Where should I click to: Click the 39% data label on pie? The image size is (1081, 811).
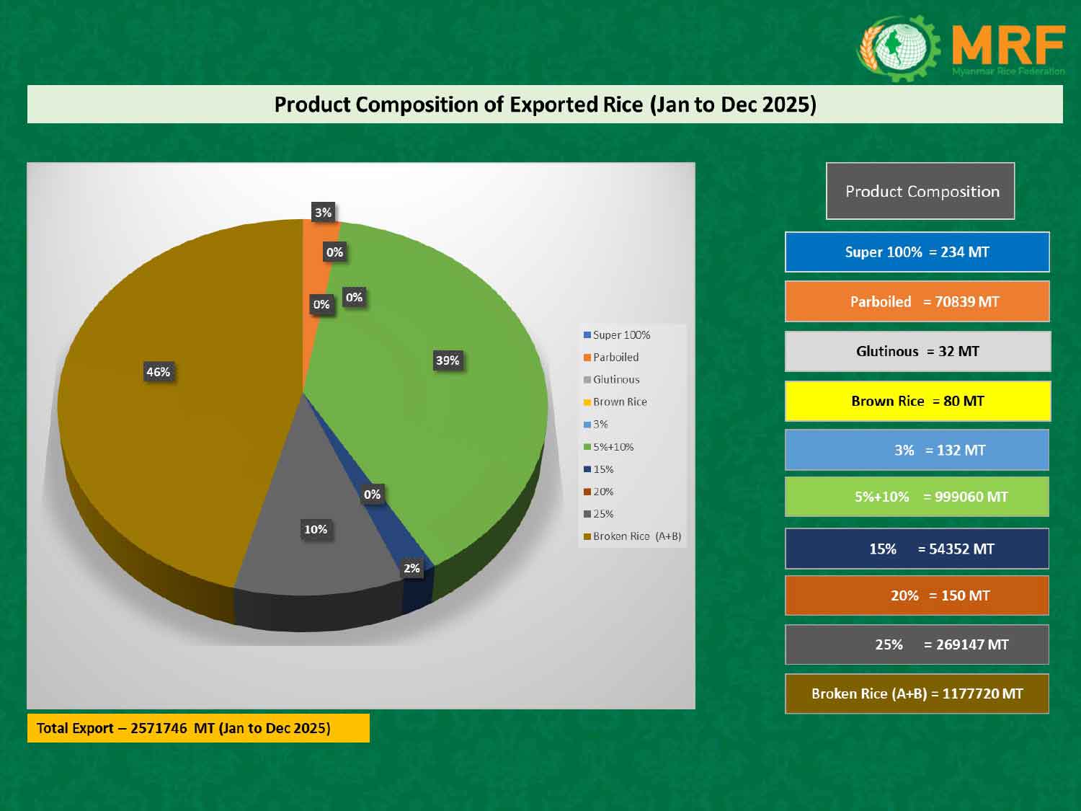[448, 360]
